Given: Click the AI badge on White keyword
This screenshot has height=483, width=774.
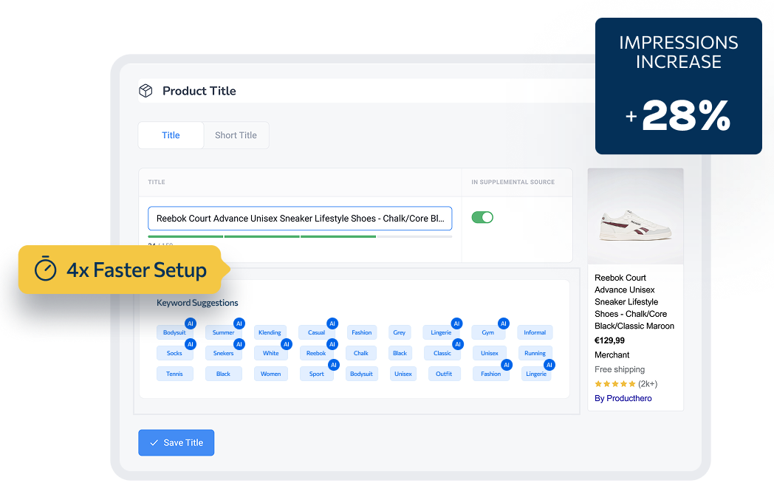Looking at the screenshot, I should pos(287,344).
